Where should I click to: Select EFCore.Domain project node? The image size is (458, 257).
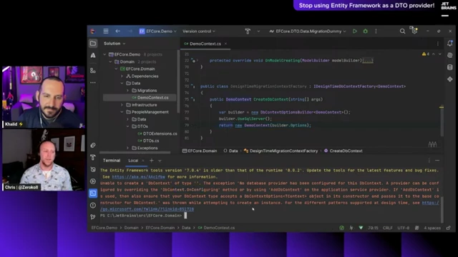(x=140, y=69)
